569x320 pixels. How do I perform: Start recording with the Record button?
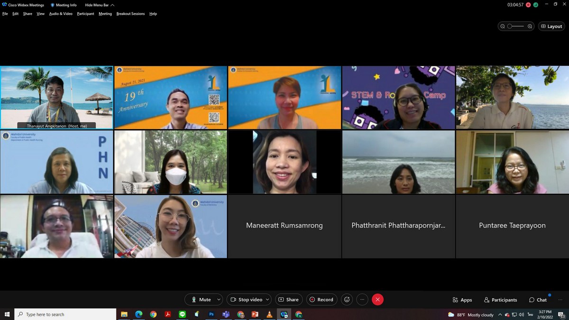pyautogui.click(x=321, y=300)
